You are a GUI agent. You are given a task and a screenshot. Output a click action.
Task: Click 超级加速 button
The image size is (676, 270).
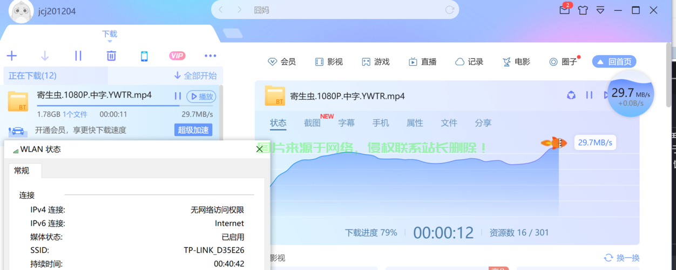pyautogui.click(x=193, y=130)
